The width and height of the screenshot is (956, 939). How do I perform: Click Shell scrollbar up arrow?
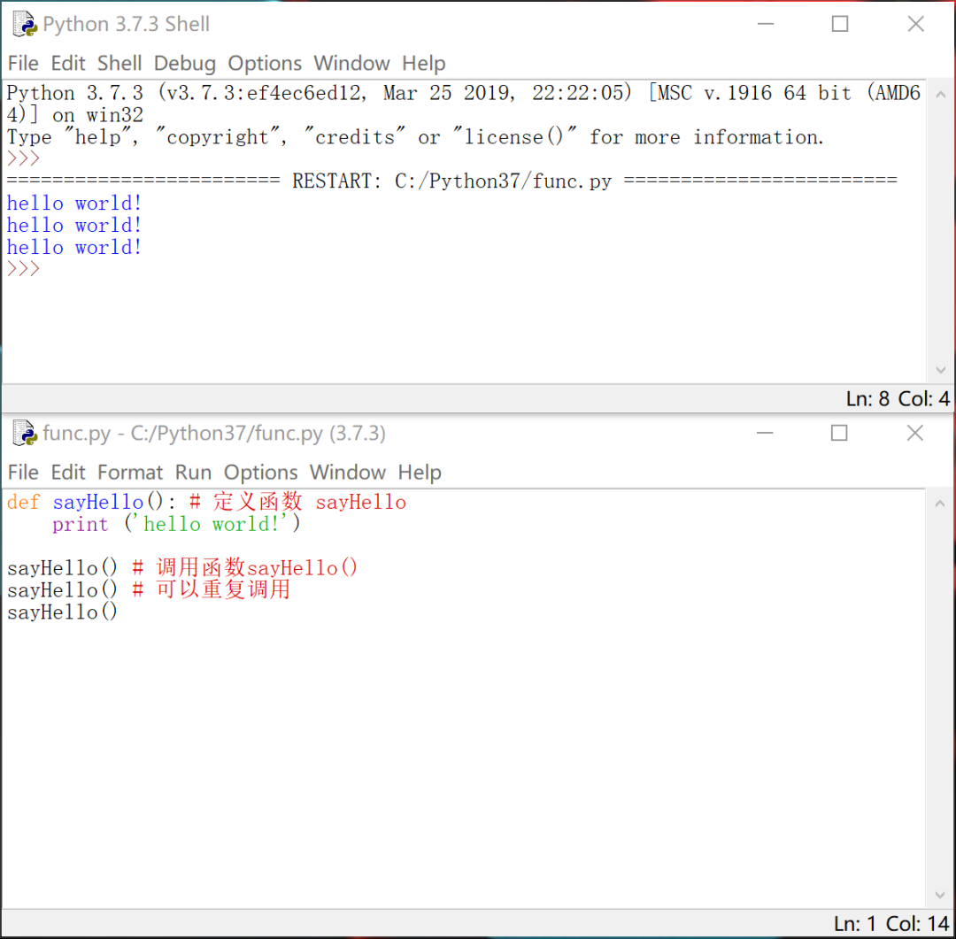click(941, 95)
